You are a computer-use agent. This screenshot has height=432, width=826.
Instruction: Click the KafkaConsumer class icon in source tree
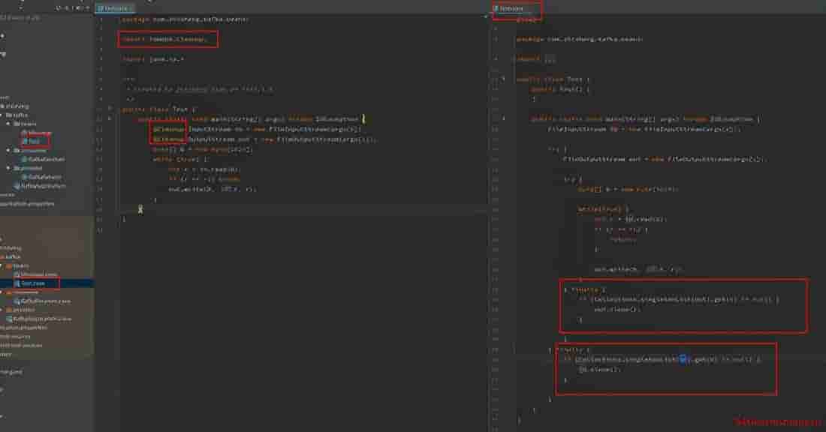click(x=24, y=159)
